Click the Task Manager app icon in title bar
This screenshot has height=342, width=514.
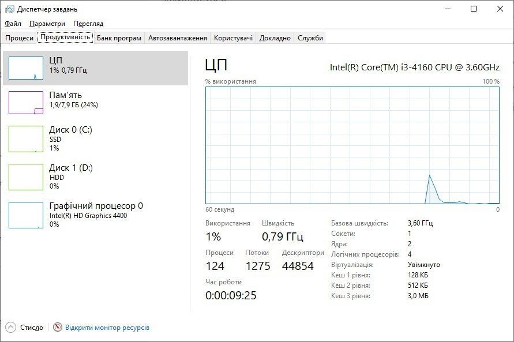(x=9, y=9)
